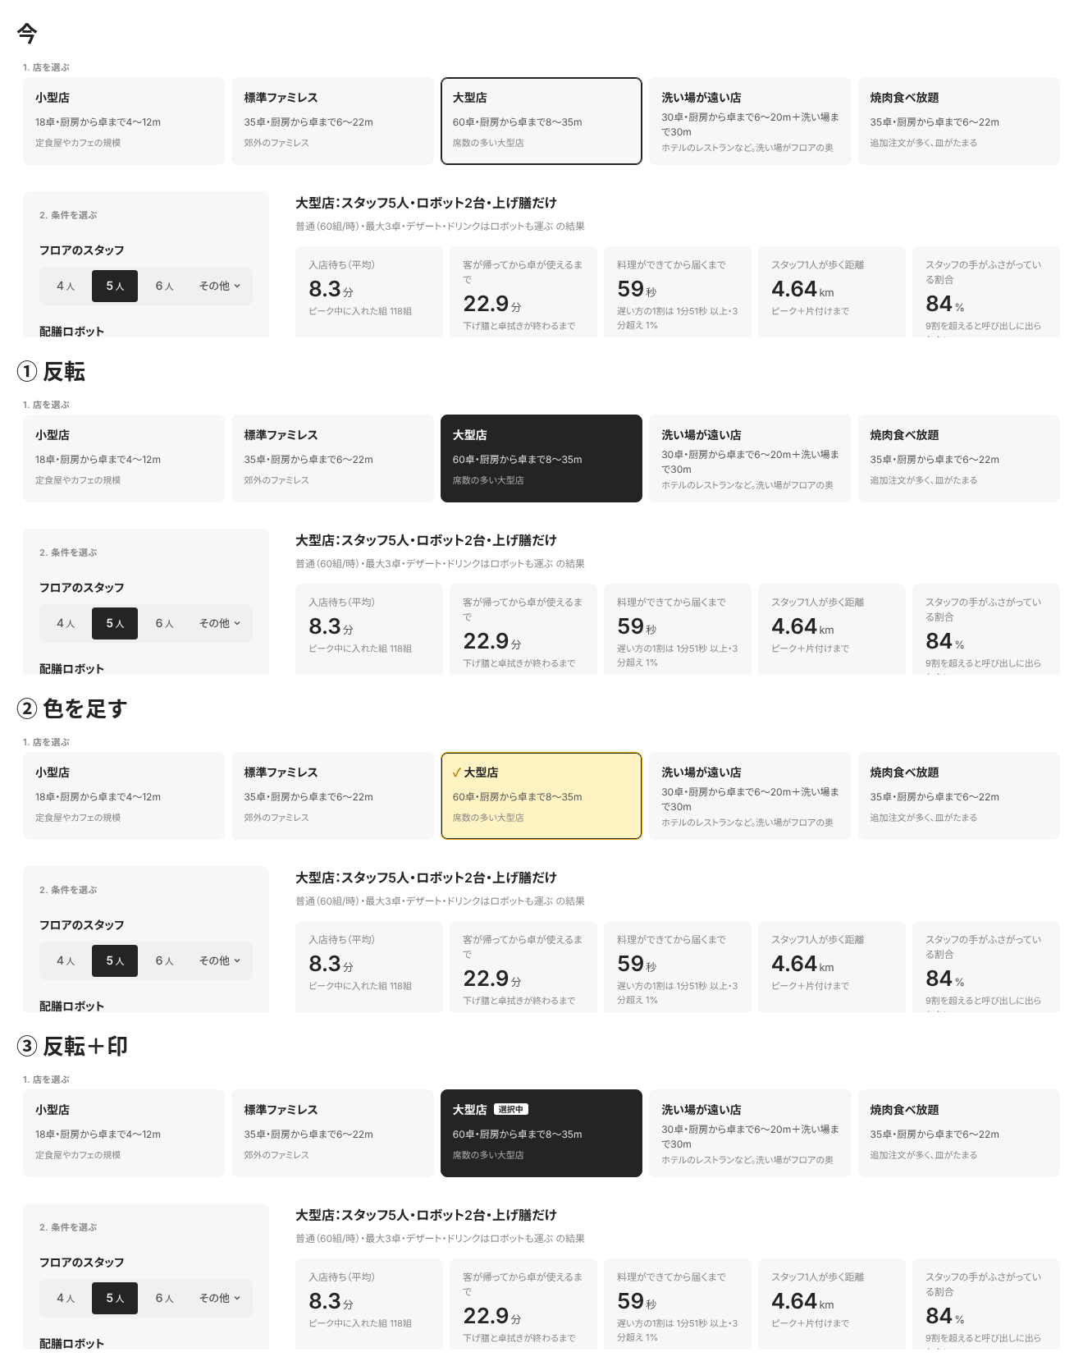
Task: Choose 洗い場が遠い店 card under ① 反転
Action: click(x=750, y=459)
